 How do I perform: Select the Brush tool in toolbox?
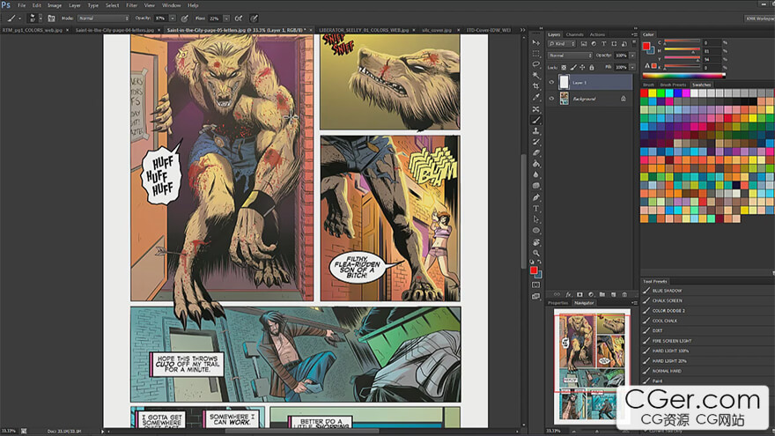535,120
